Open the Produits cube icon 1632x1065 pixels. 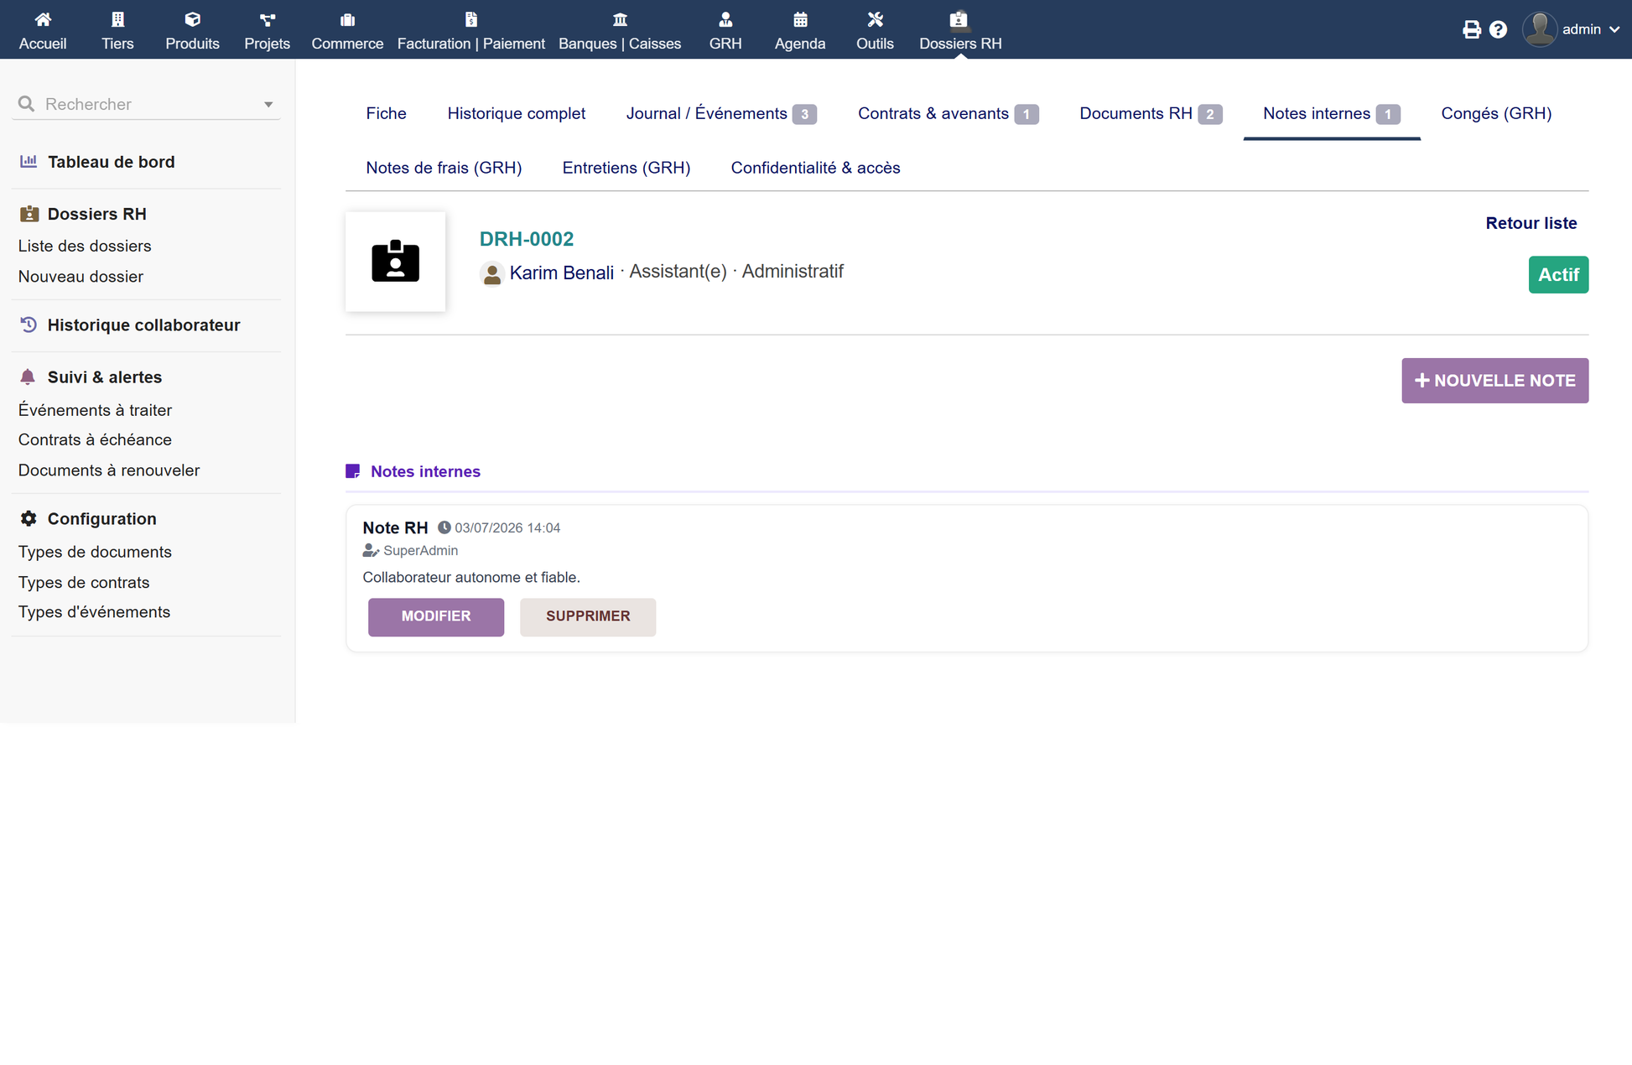tap(192, 19)
